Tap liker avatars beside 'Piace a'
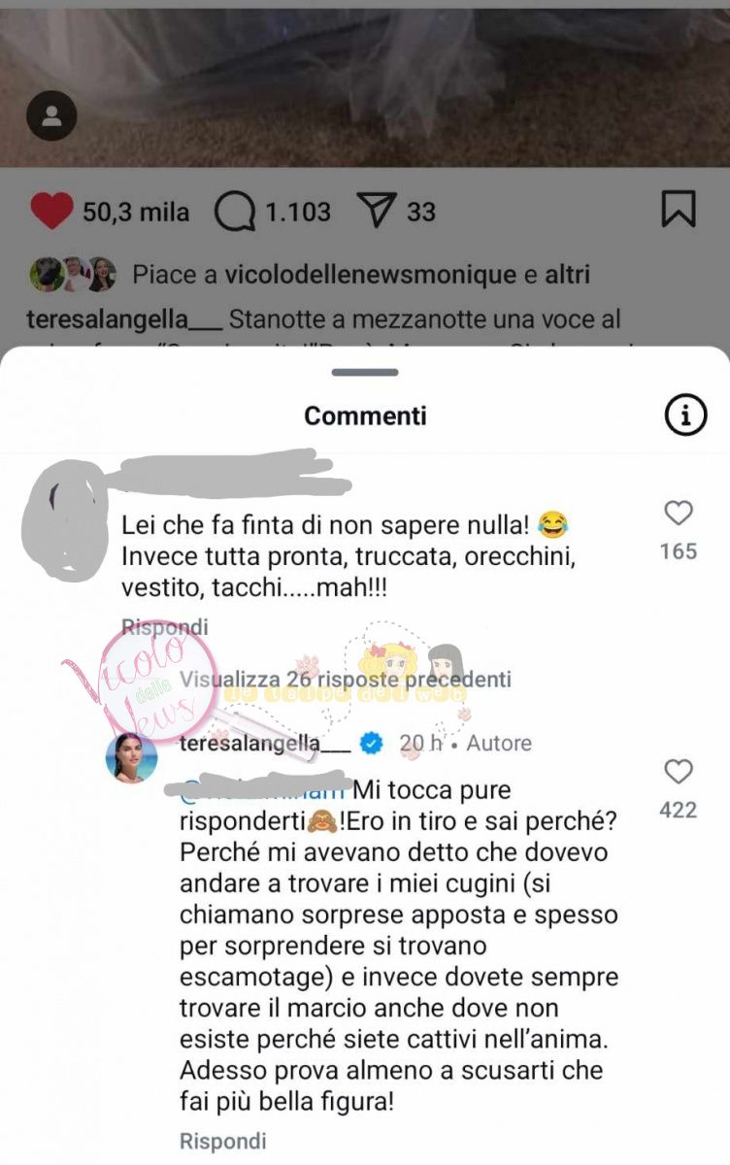This screenshot has height=1165, width=730. [72, 275]
